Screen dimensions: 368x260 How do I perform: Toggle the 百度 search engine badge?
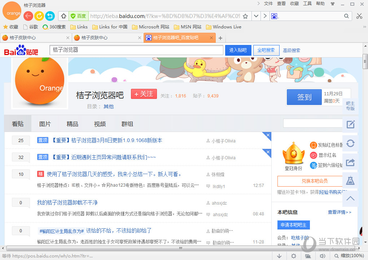coord(78,16)
